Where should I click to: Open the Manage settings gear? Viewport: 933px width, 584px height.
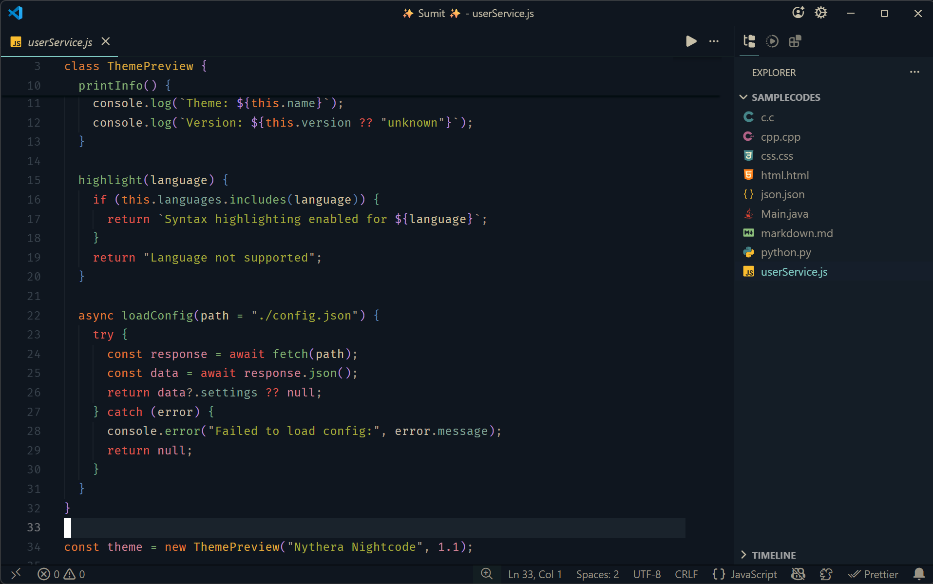click(821, 13)
